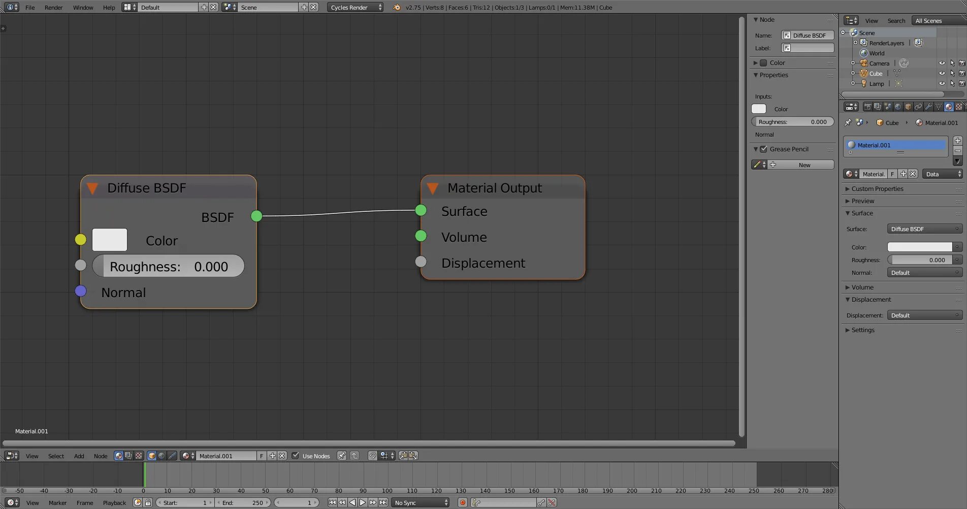This screenshot has height=509, width=967.
Task: Expand the Custom Properties panel
Action: (877, 188)
